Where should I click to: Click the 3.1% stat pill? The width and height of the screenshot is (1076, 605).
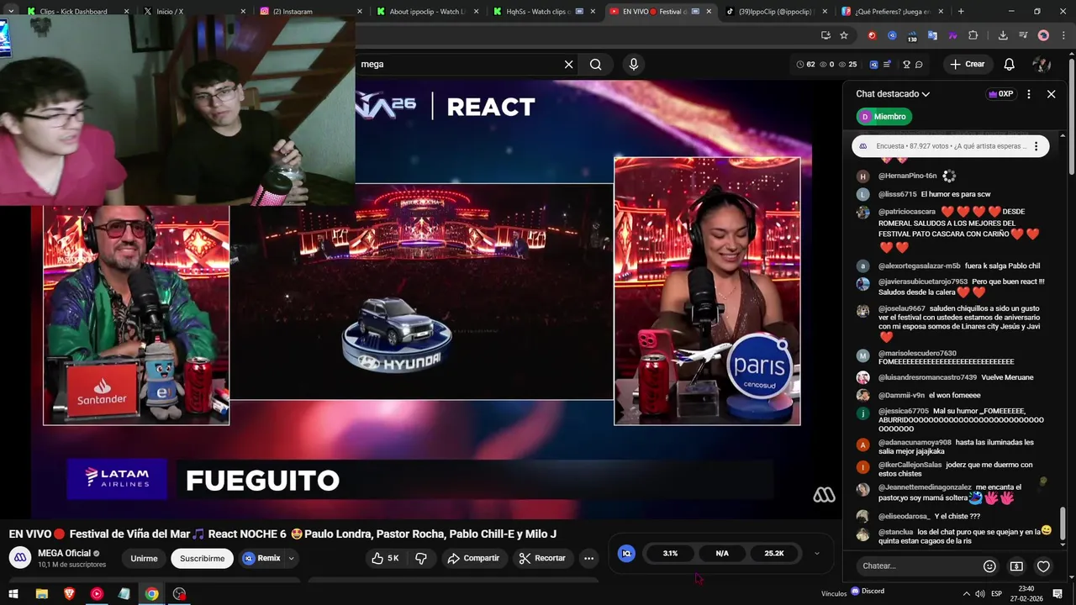coord(670,553)
